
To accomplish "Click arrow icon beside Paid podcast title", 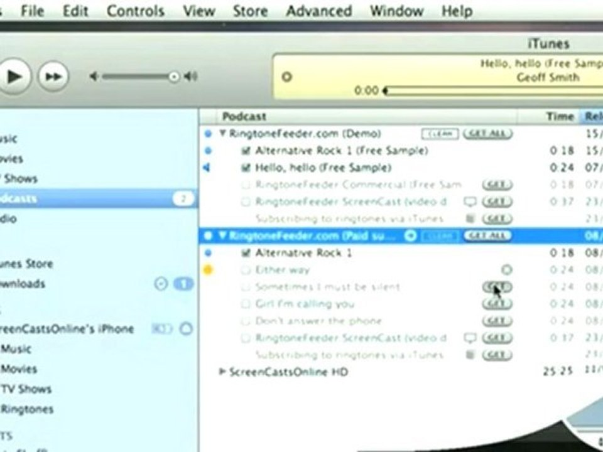I will click(x=410, y=235).
